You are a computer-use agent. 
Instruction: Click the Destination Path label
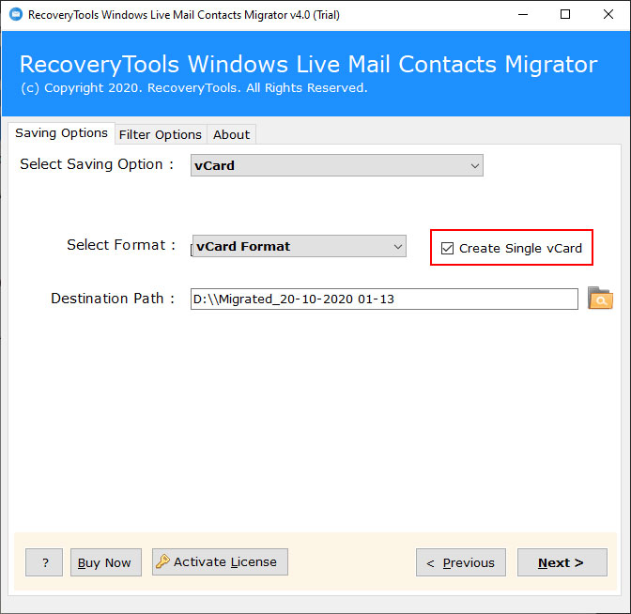(x=113, y=299)
